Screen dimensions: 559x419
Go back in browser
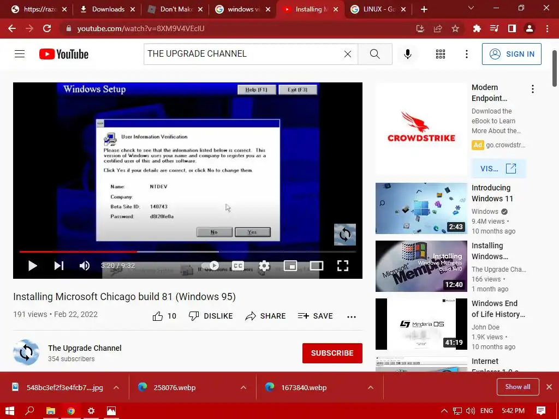click(12, 28)
